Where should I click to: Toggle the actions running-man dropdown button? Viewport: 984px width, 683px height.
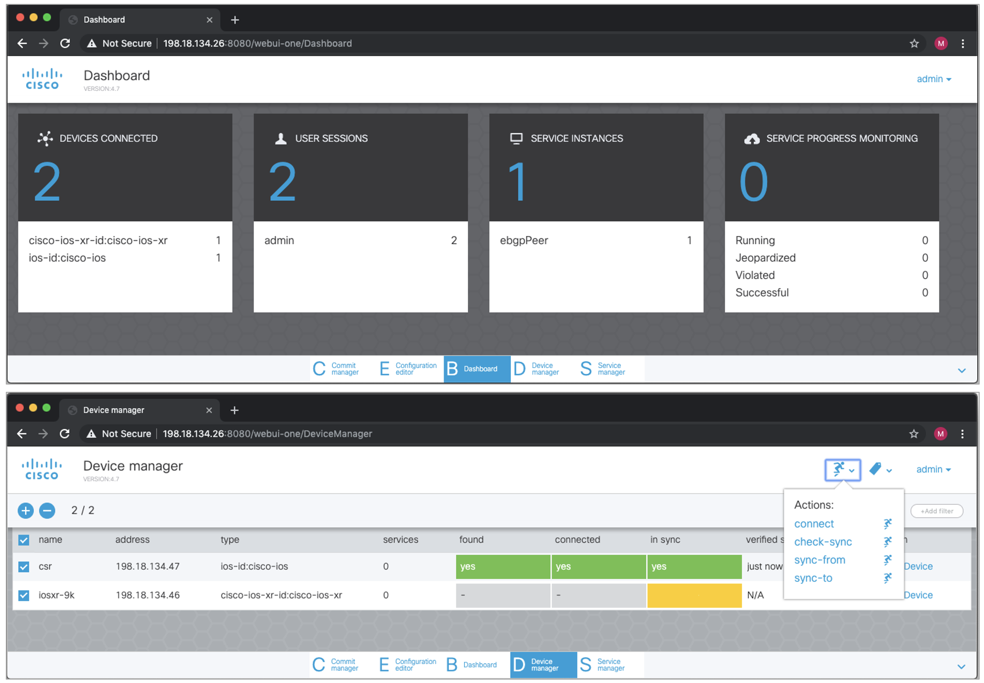point(842,470)
